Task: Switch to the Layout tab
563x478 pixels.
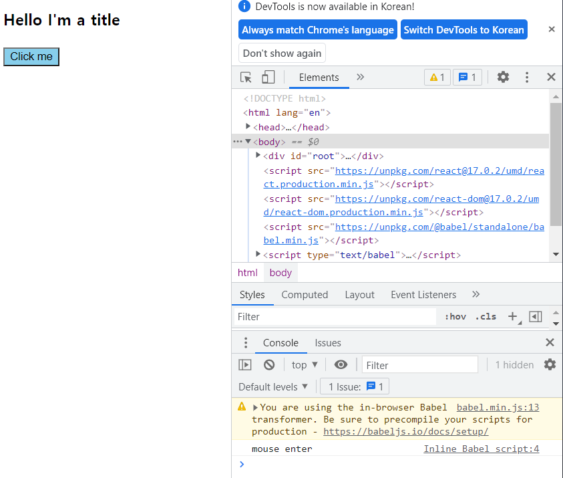Action: (x=360, y=295)
